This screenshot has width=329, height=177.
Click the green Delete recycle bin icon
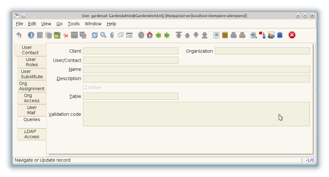click(57, 35)
